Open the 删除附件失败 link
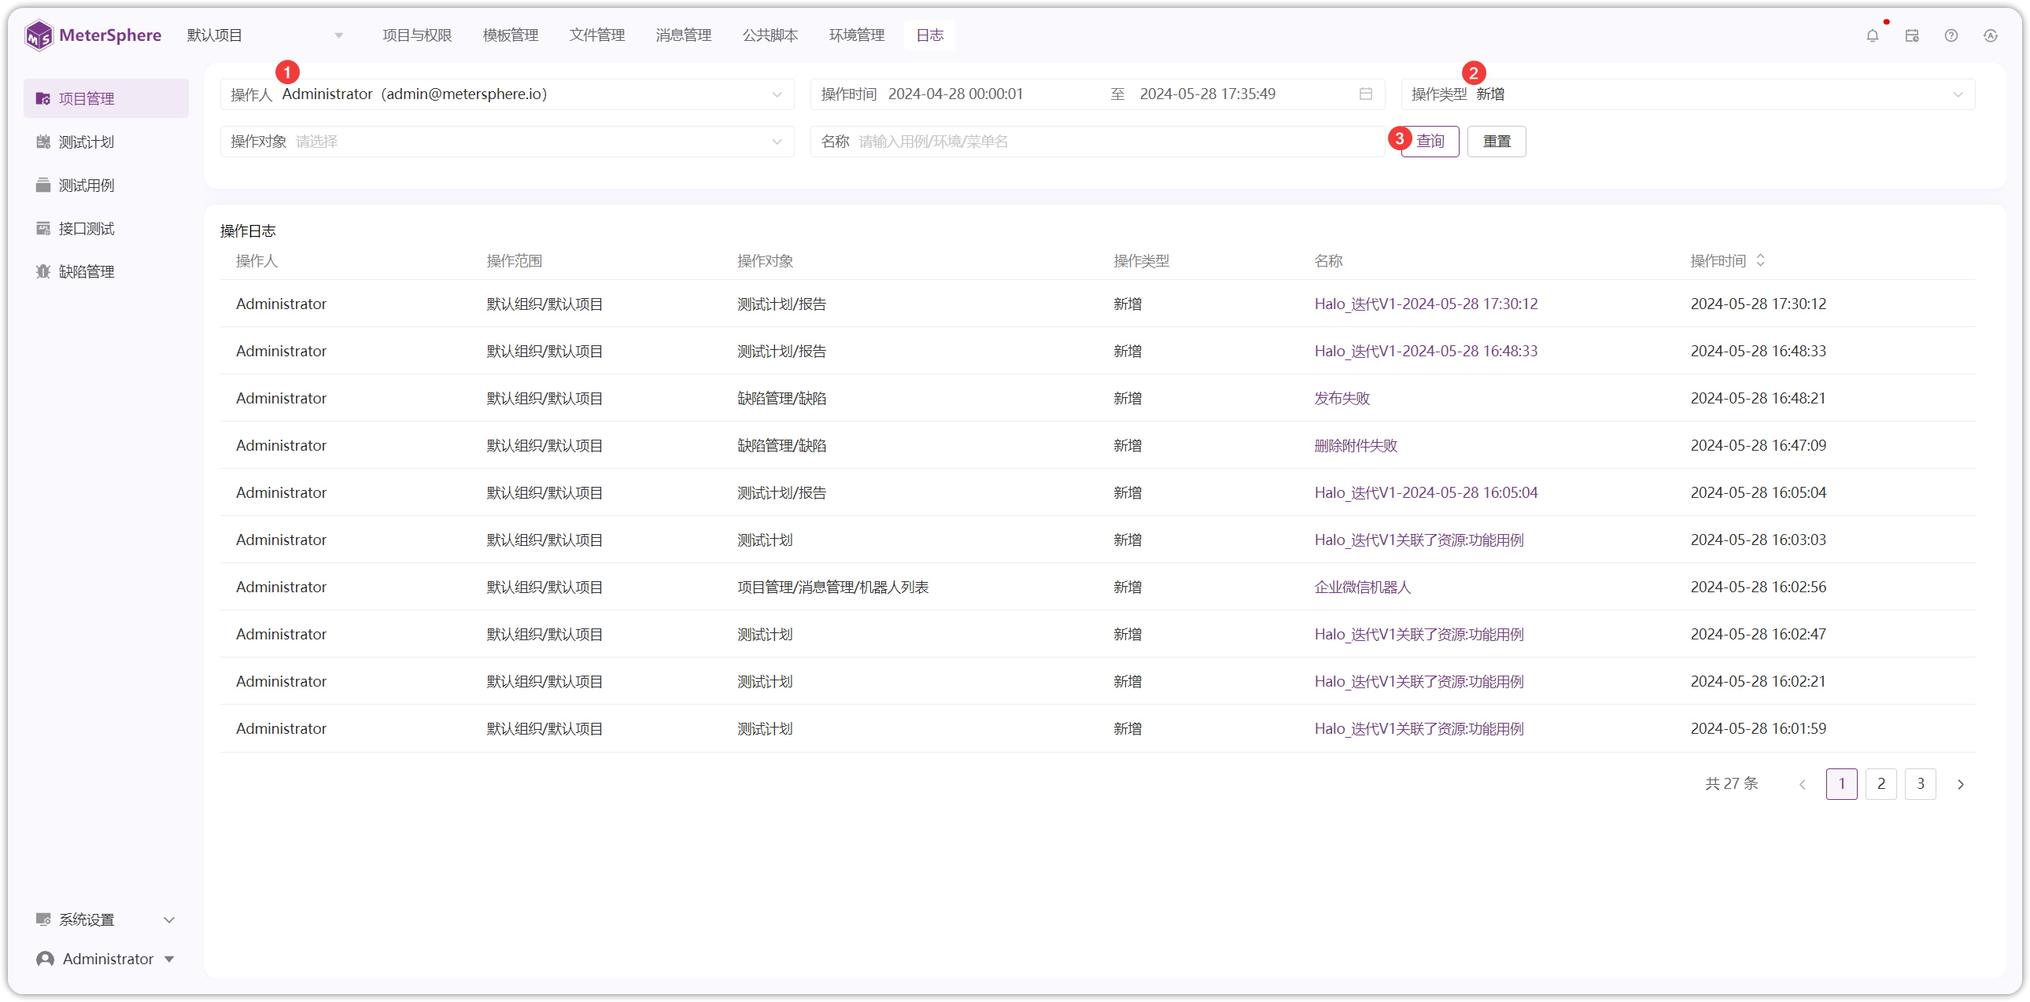The width and height of the screenshot is (2030, 1002). [1356, 445]
